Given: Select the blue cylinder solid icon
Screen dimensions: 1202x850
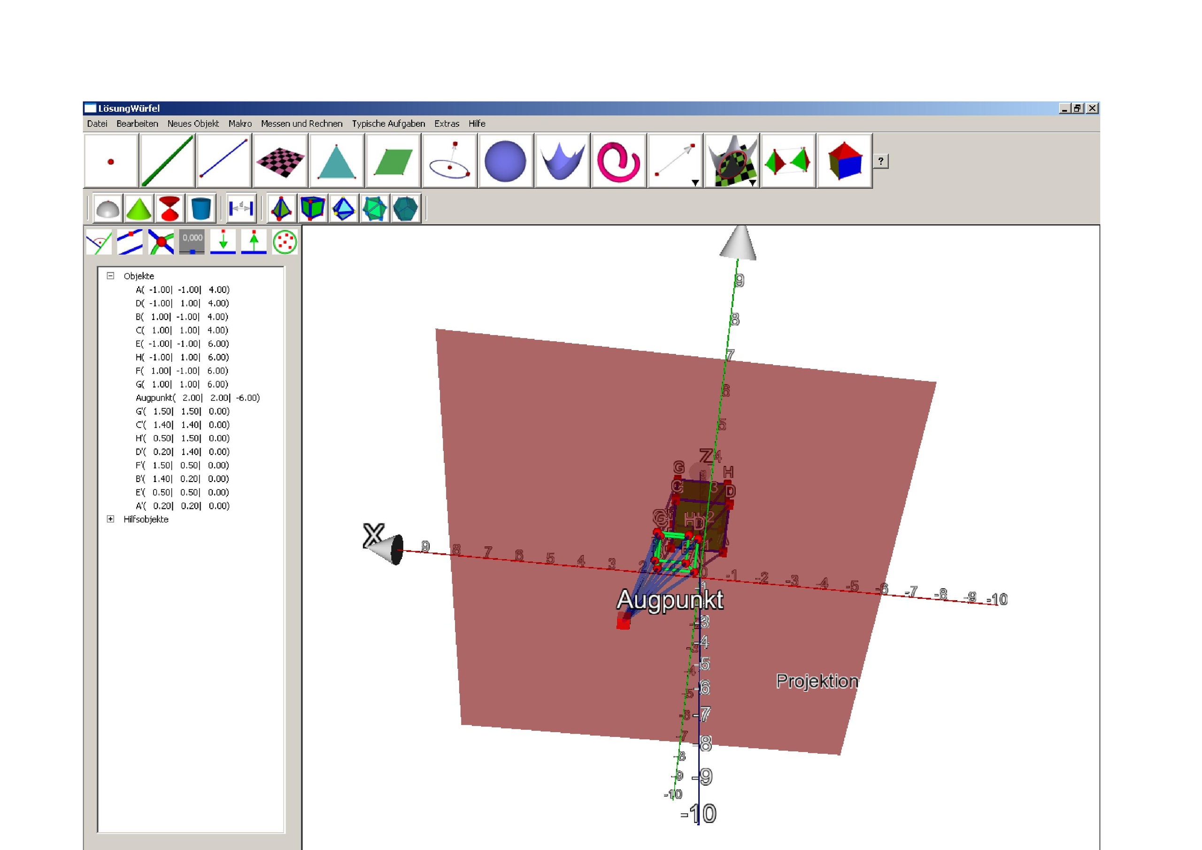Looking at the screenshot, I should pyautogui.click(x=201, y=208).
